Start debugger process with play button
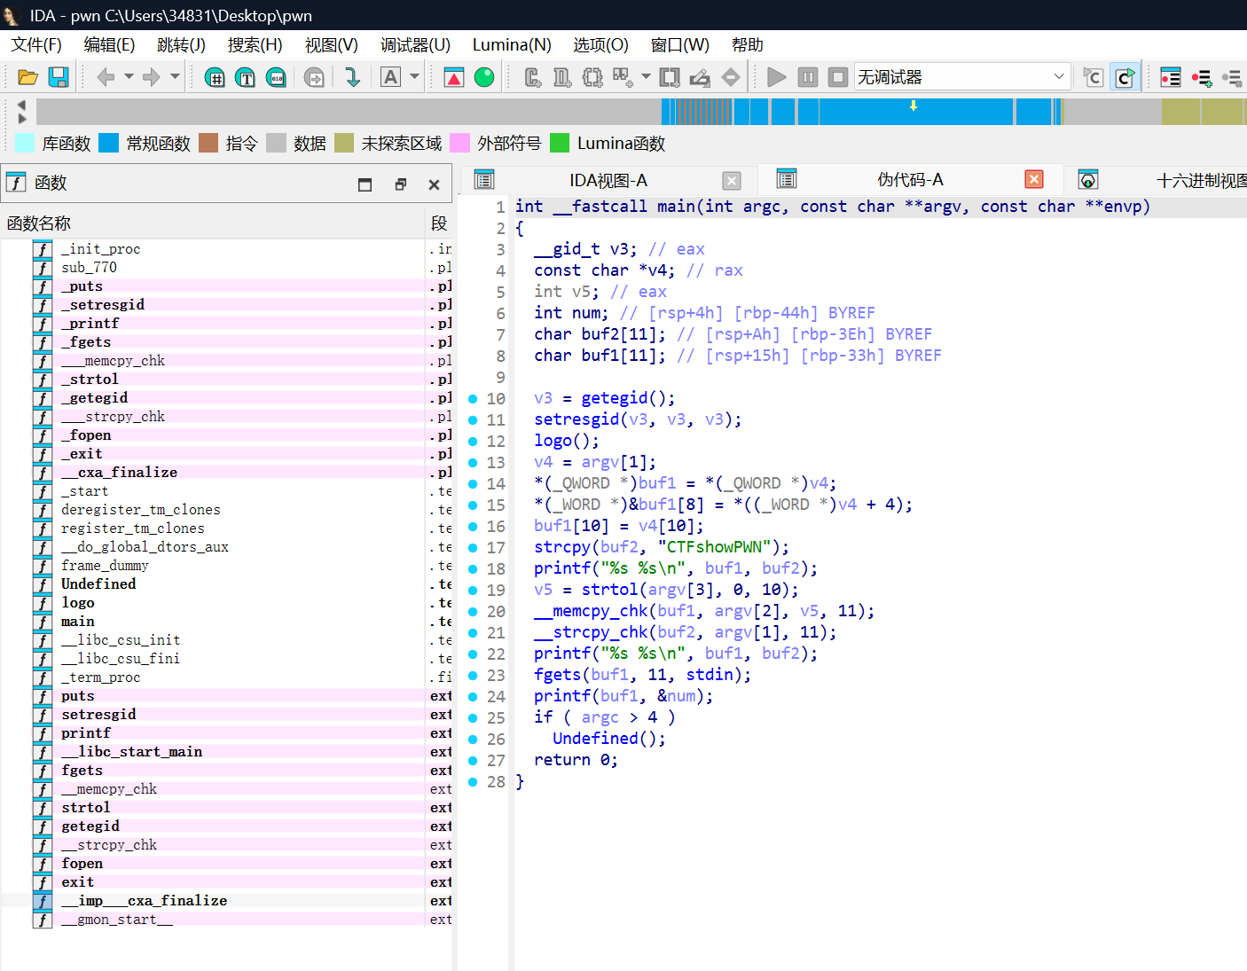Viewport: 1247px width, 971px height. tap(776, 77)
